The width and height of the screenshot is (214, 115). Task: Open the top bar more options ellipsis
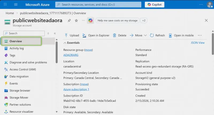pyautogui.click(x=201, y=5)
